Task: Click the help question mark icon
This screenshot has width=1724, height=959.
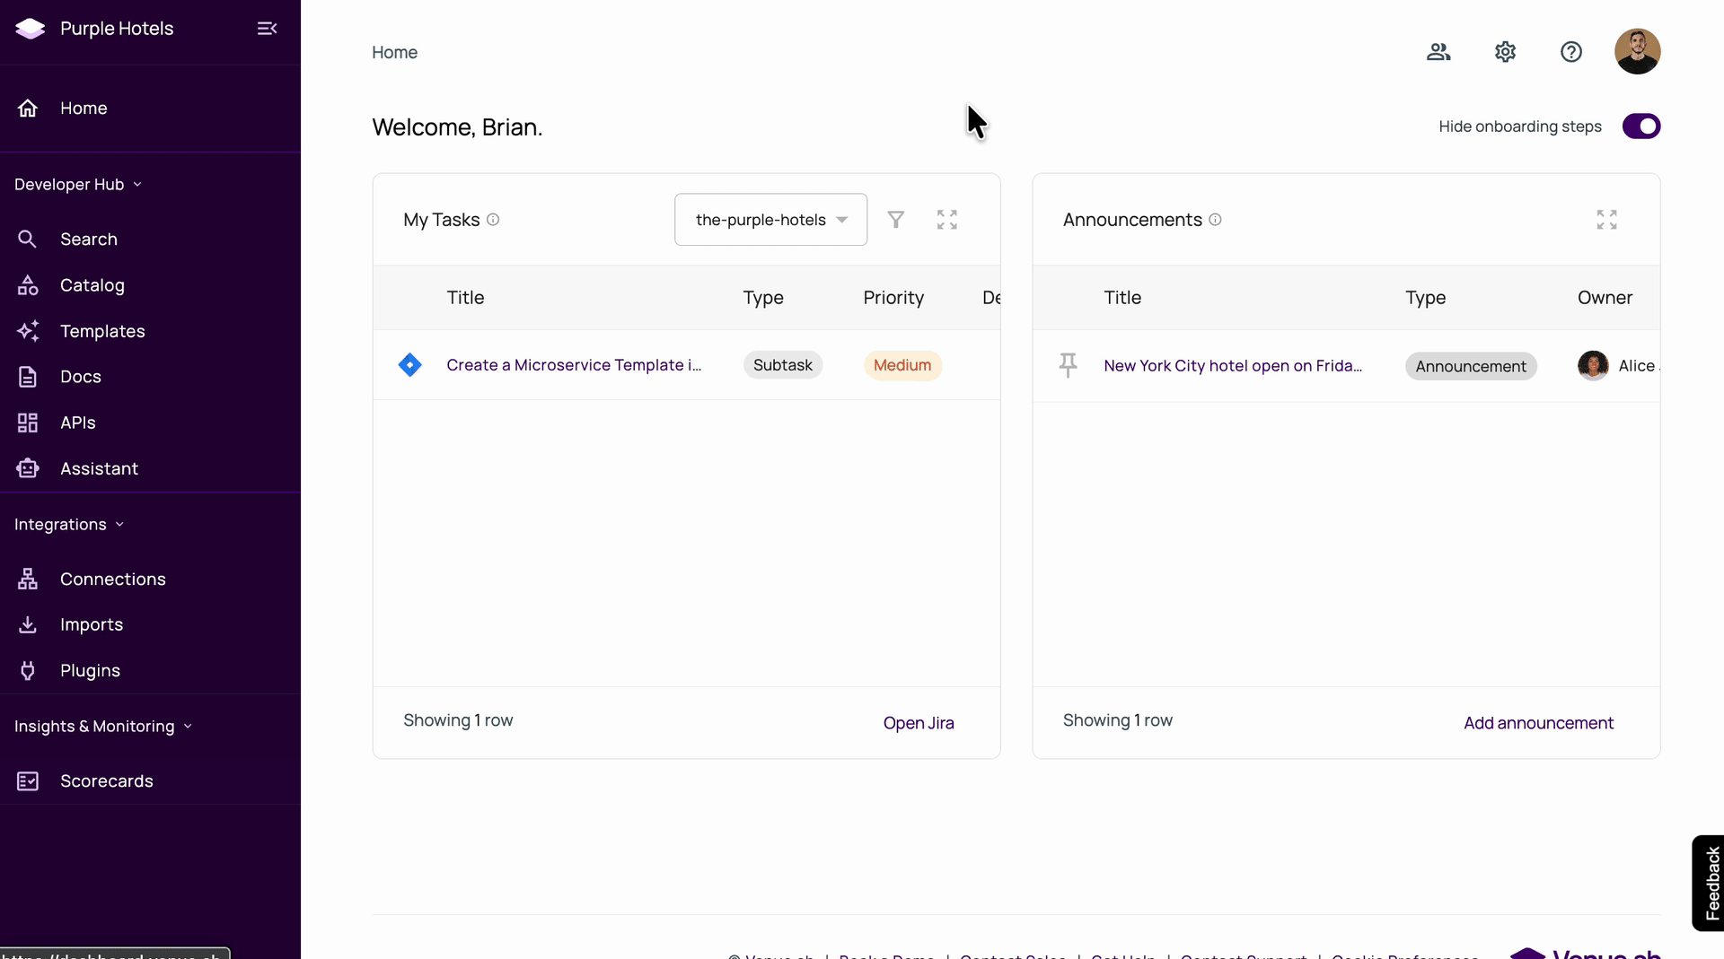Action: (1570, 52)
